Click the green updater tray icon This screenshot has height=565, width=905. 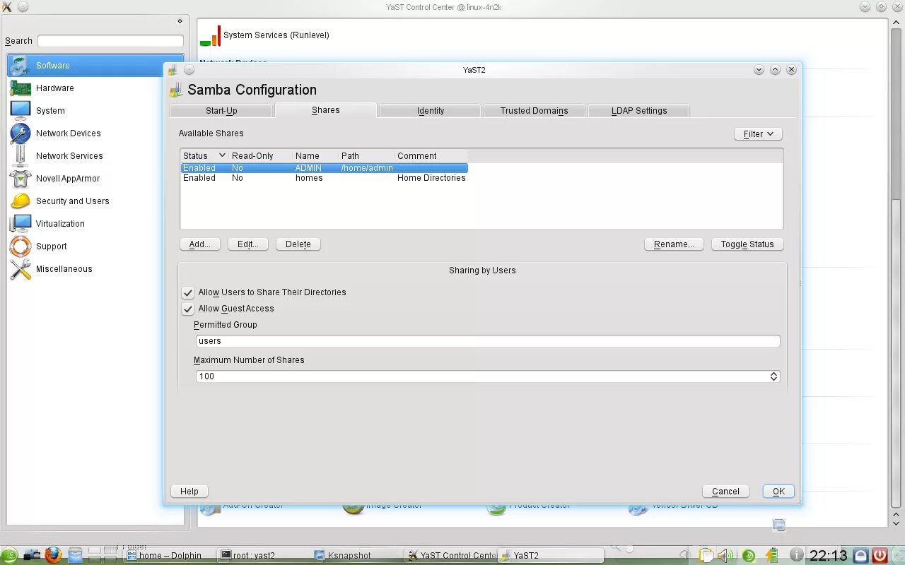pos(749,555)
